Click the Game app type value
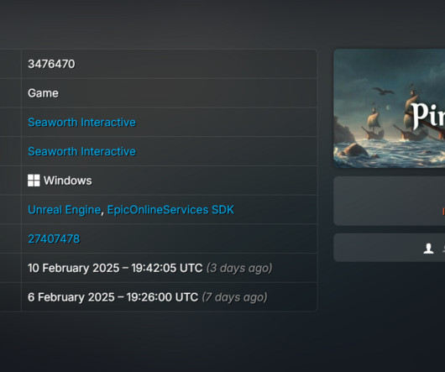Viewport: 445px width, 372px height. click(x=43, y=93)
